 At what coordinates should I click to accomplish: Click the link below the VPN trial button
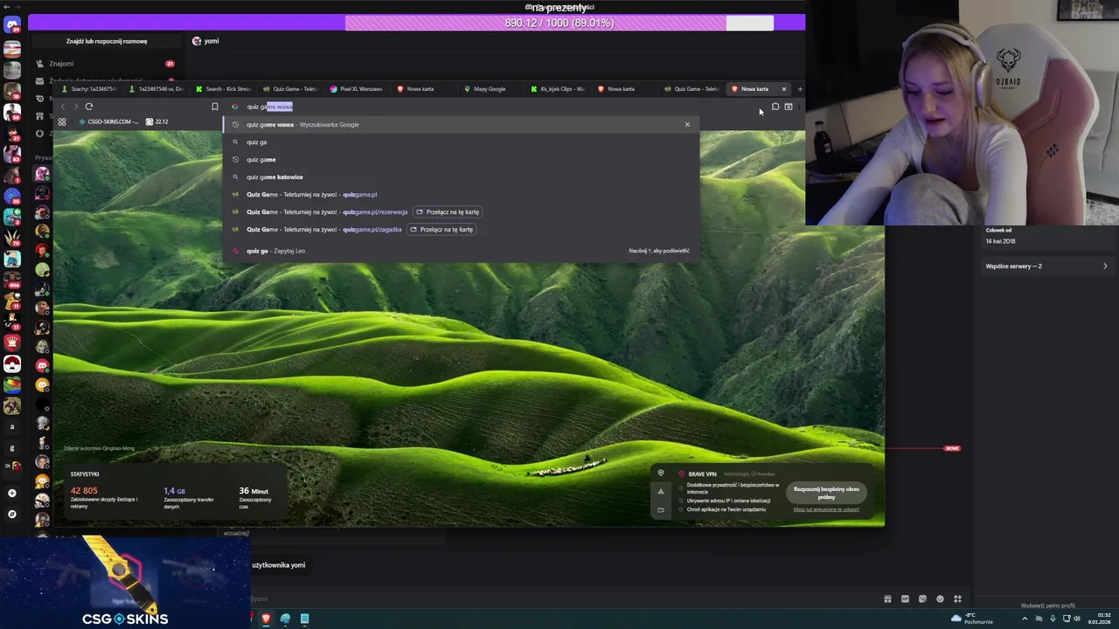coord(826,509)
